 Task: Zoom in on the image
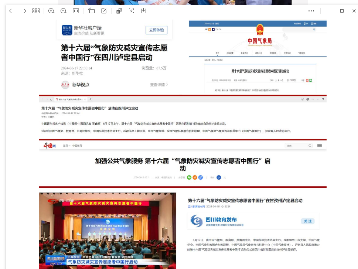[x=51, y=11]
